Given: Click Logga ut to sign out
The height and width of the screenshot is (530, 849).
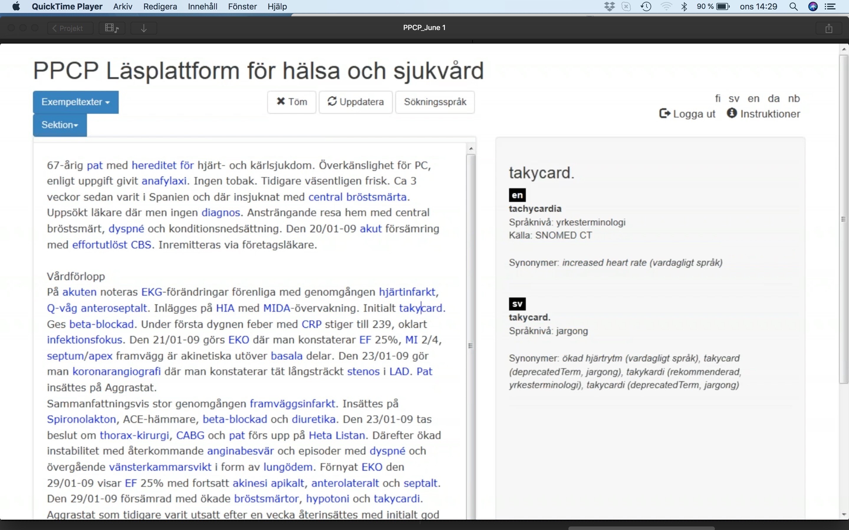Looking at the screenshot, I should click(x=687, y=114).
